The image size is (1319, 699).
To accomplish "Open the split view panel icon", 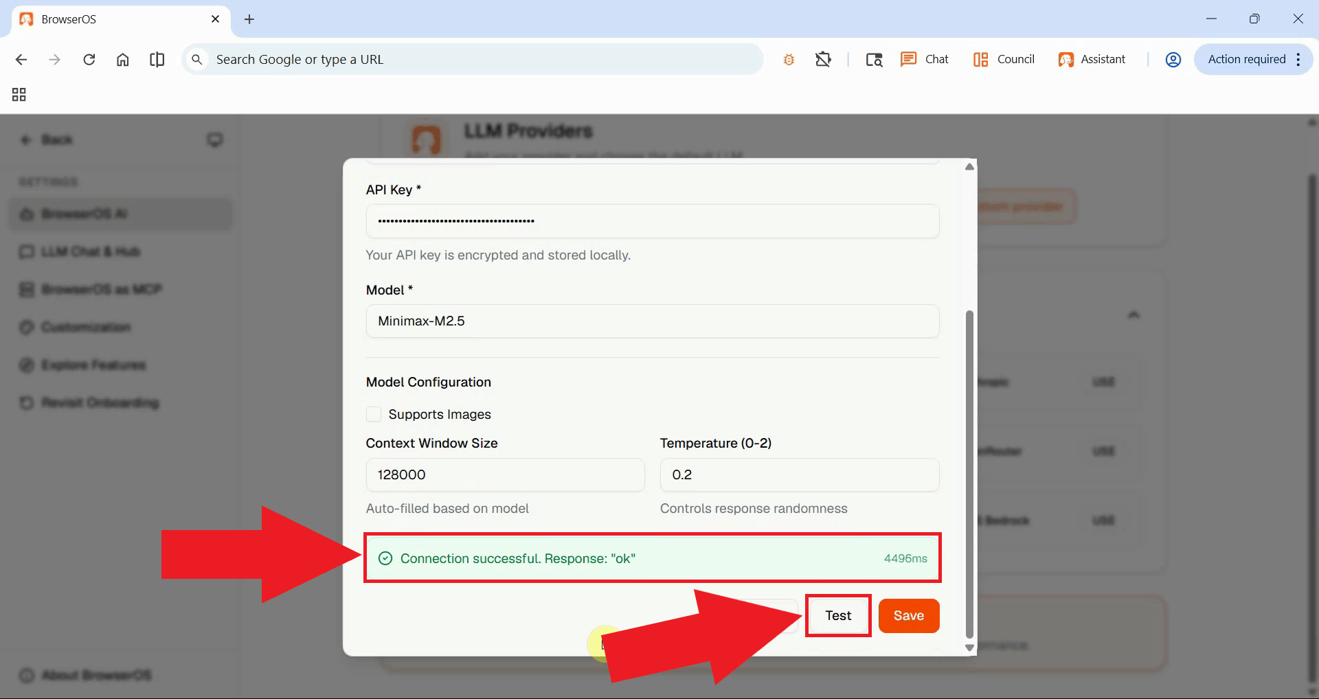I will tap(157, 60).
